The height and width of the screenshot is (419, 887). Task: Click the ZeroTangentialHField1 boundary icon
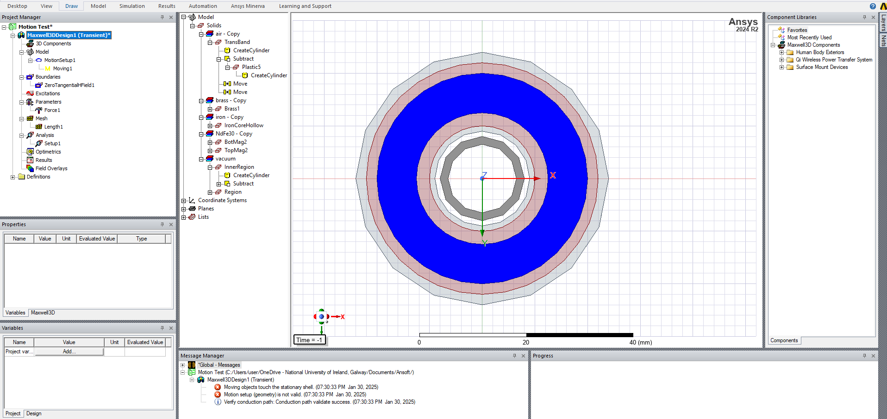[x=39, y=85]
